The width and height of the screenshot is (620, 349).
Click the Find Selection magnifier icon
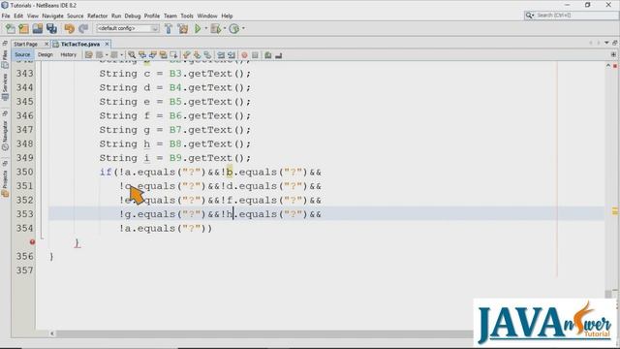pos(132,55)
